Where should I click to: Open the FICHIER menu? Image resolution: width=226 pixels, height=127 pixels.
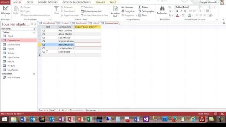point(5,2)
